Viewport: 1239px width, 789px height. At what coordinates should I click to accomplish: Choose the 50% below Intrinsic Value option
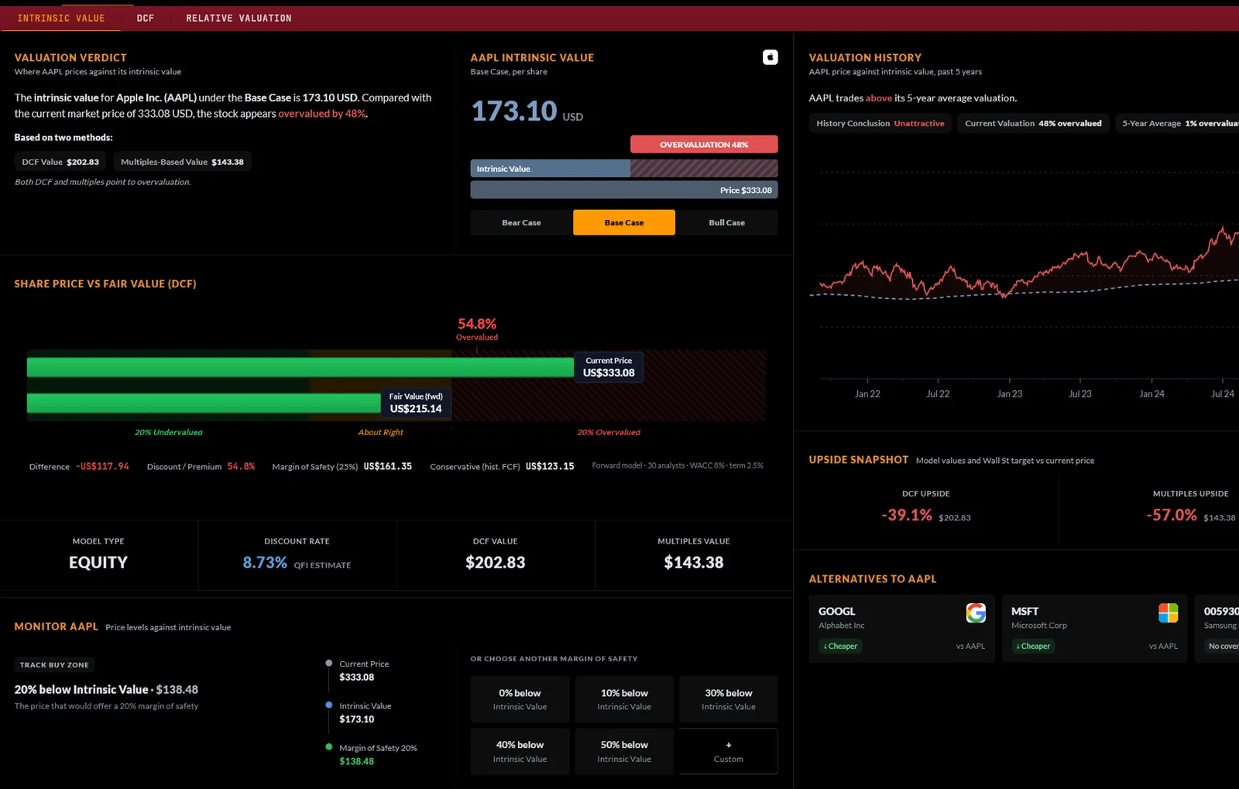(624, 751)
